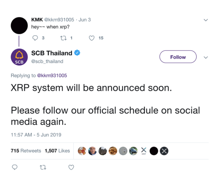Open the SCB Thailand purple profile avatar
213x177 pixels.
[x=19, y=57]
